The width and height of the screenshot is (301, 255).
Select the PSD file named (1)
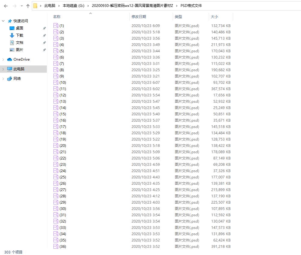[x=61, y=26]
